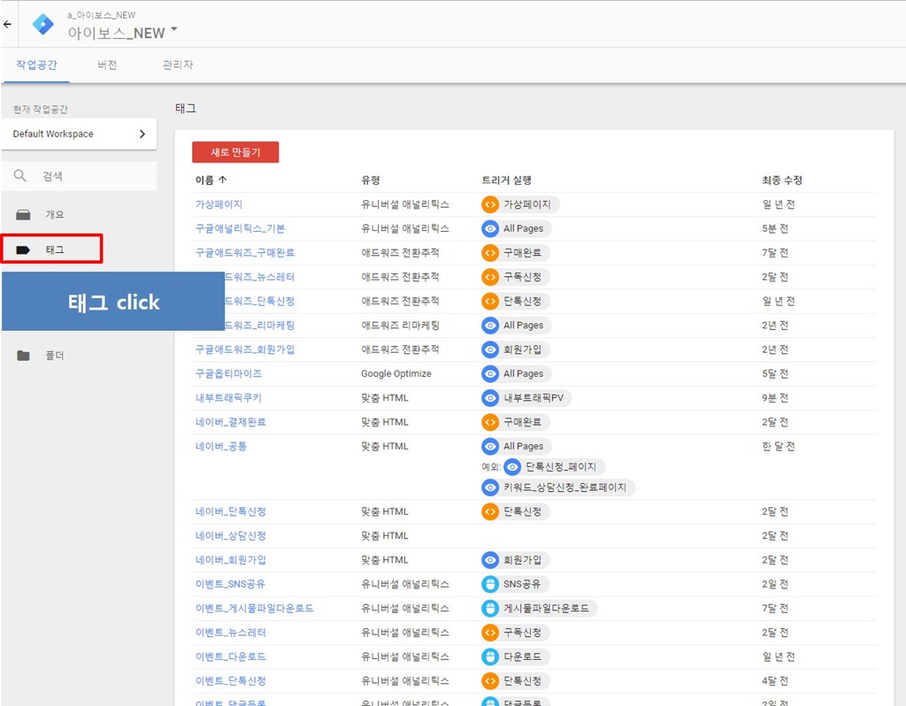Screen dimensions: 906x706
Task: Click the 키워드_상담신청_완료페이지 trigger icon
Action: click(490, 487)
